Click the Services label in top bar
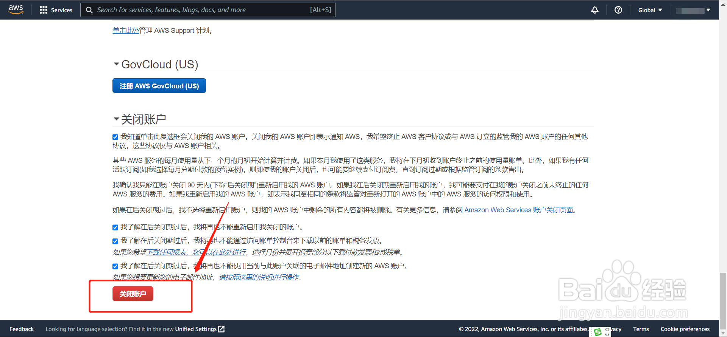Viewport: 727px width, 337px height. pyautogui.click(x=62, y=10)
